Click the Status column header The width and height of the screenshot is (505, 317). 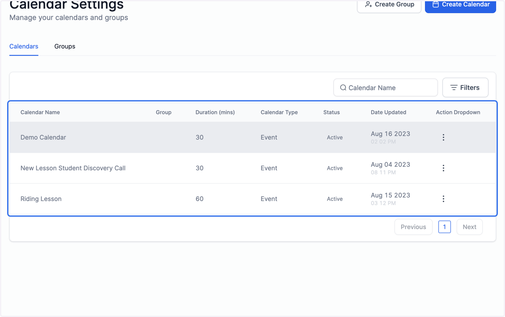click(332, 112)
